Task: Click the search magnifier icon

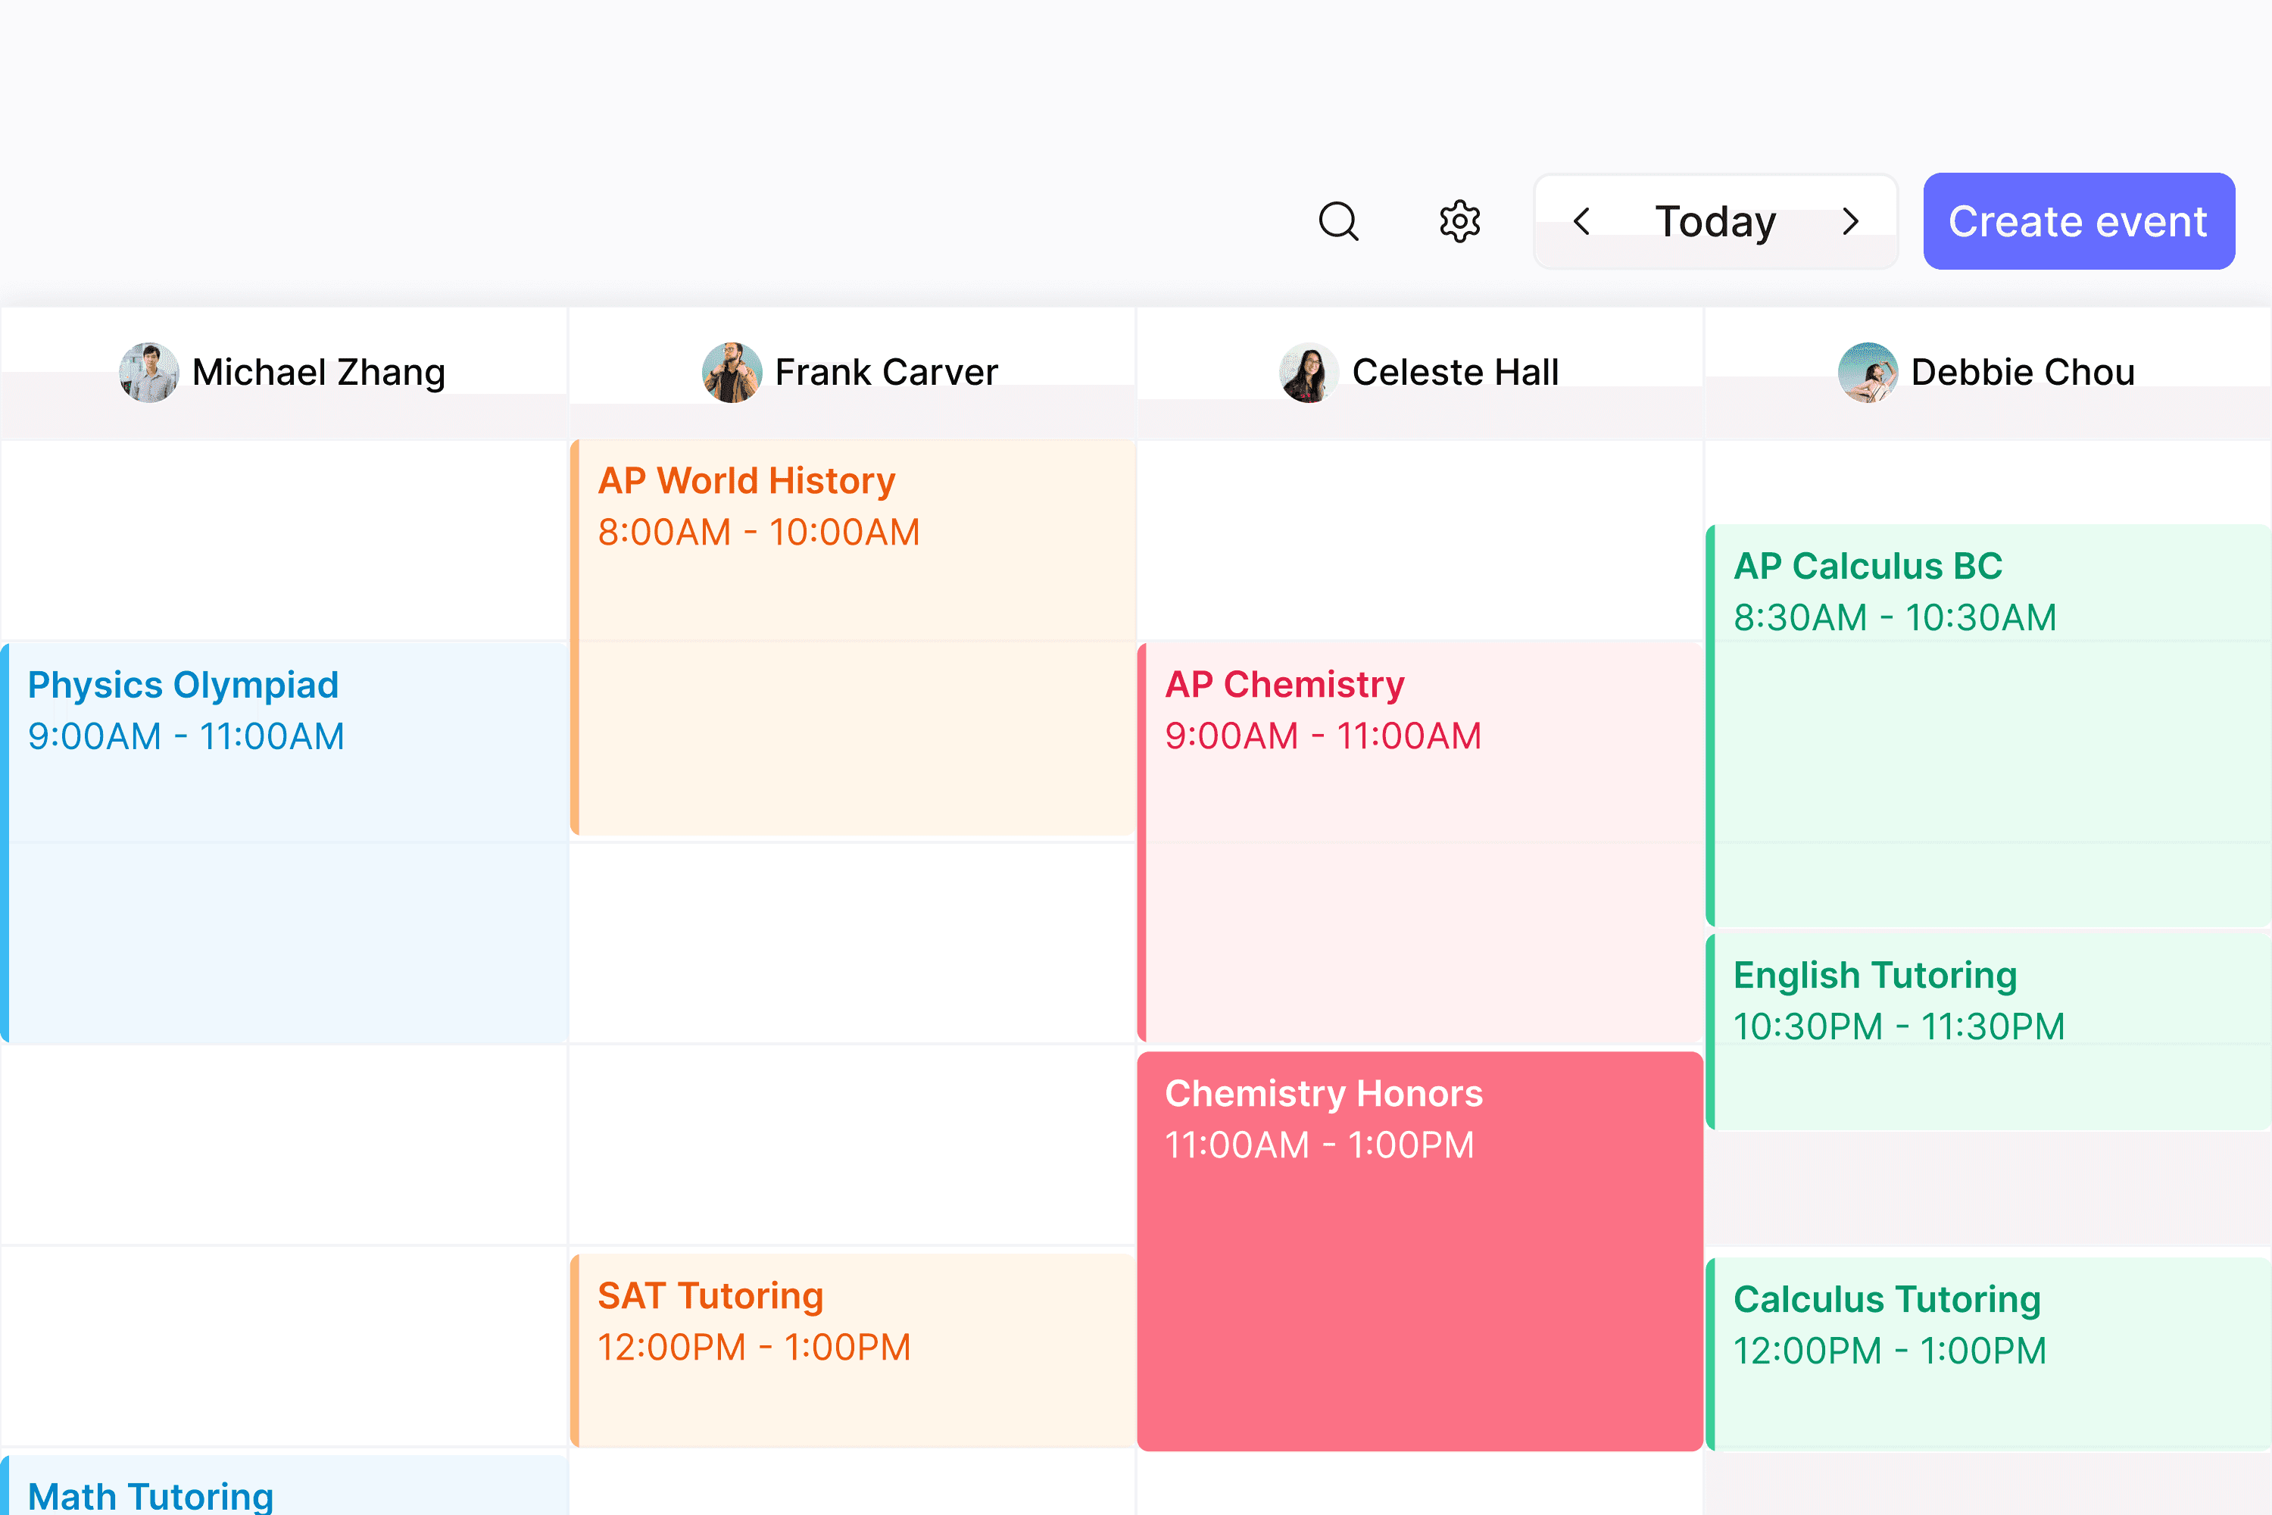Action: point(1338,221)
